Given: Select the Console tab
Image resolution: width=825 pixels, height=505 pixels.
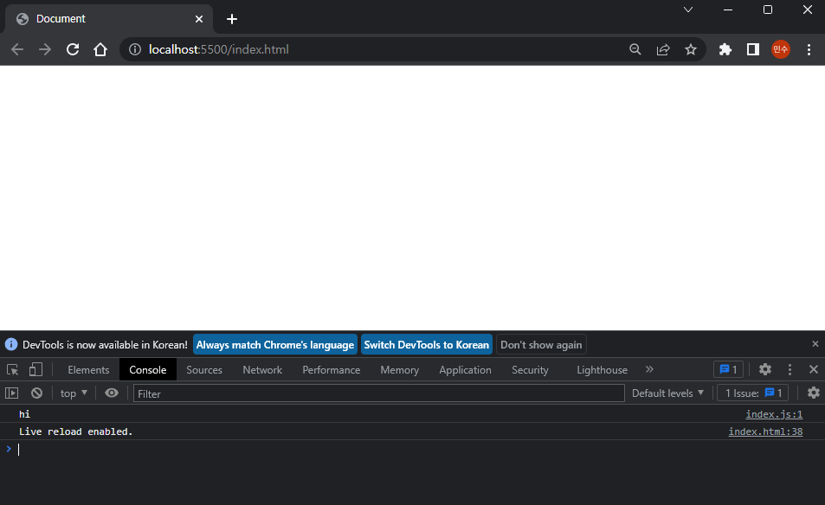Looking at the screenshot, I should [x=148, y=370].
